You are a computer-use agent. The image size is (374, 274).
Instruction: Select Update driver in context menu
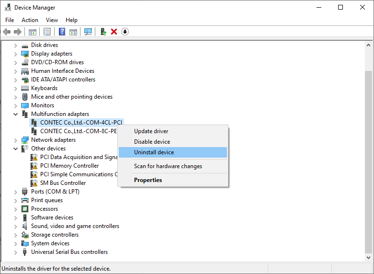coord(151,131)
